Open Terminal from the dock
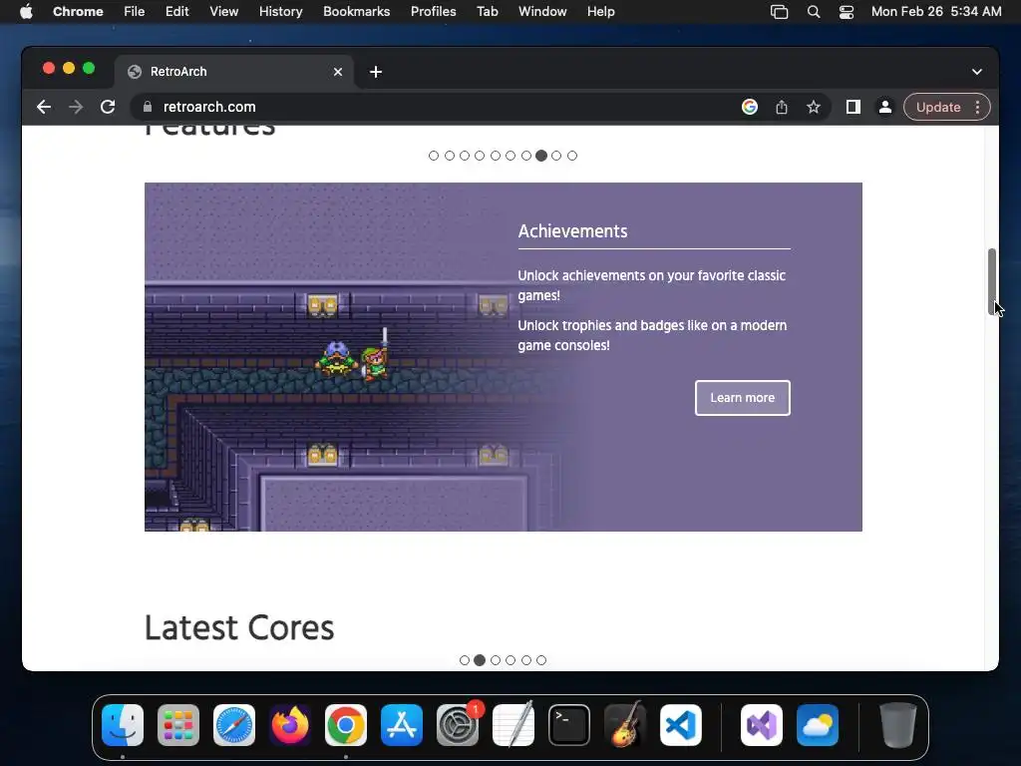The width and height of the screenshot is (1021, 766). coord(569,725)
